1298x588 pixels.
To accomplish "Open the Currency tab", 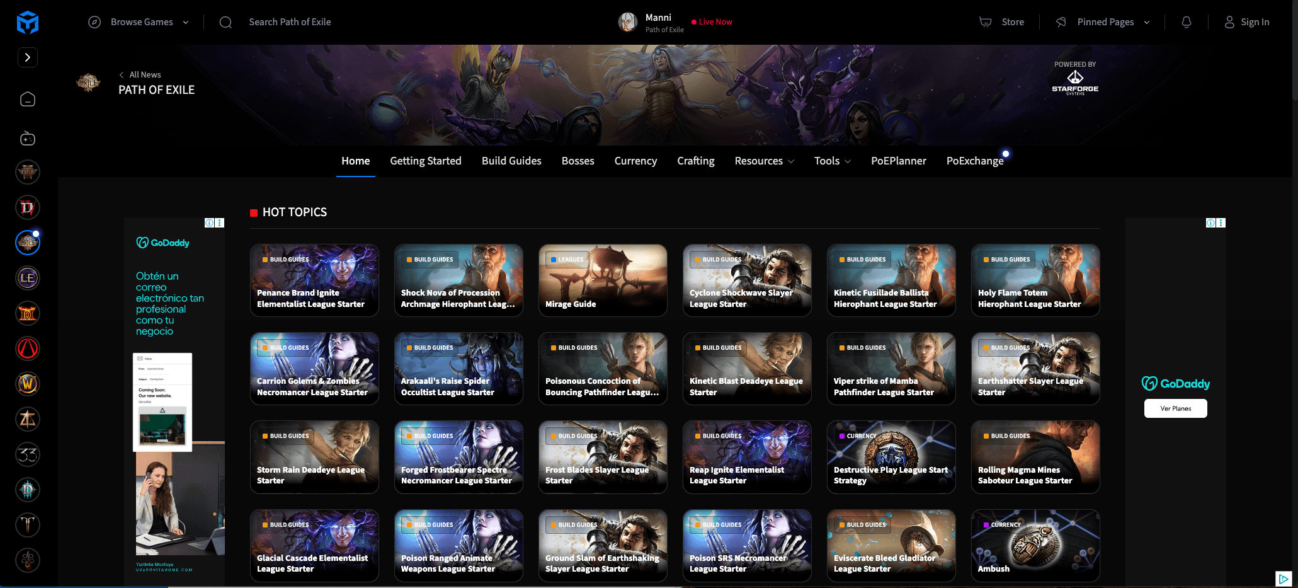I will (635, 161).
